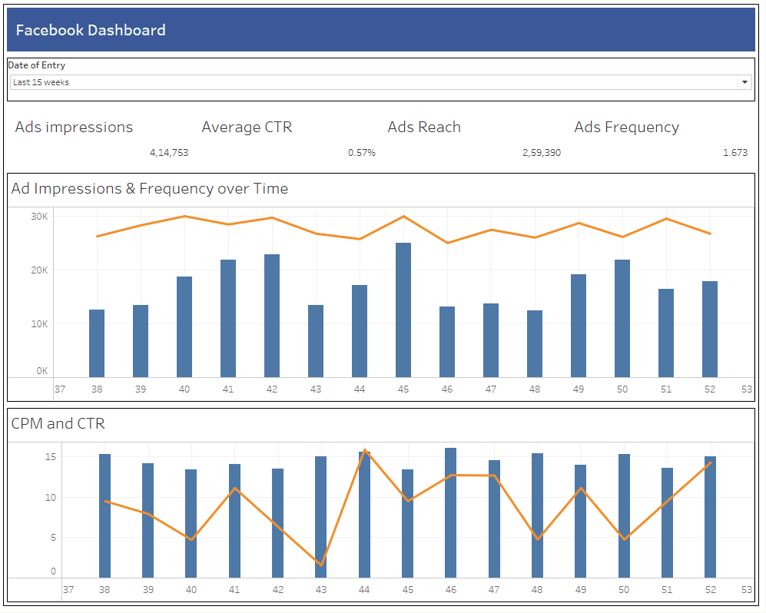
Task: Select week 47 bar in CPM chart
Action: click(x=494, y=519)
